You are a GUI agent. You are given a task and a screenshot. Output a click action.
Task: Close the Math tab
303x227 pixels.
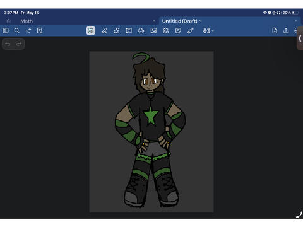tap(154, 21)
